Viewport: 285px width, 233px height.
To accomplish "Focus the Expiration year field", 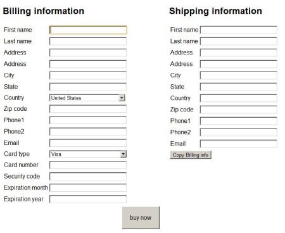I will tap(88, 199).
